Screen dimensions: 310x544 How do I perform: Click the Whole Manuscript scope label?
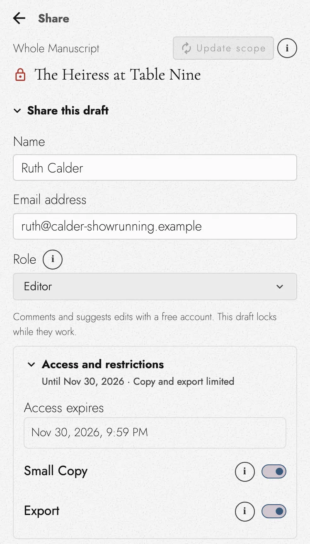56,48
